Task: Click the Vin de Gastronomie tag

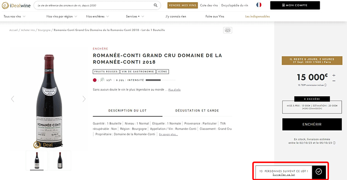Action: [138, 72]
